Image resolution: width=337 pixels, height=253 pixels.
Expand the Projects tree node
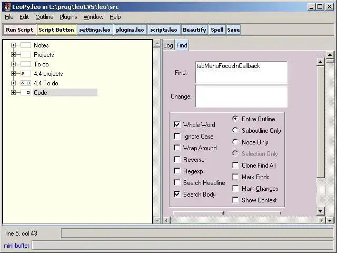13,55
